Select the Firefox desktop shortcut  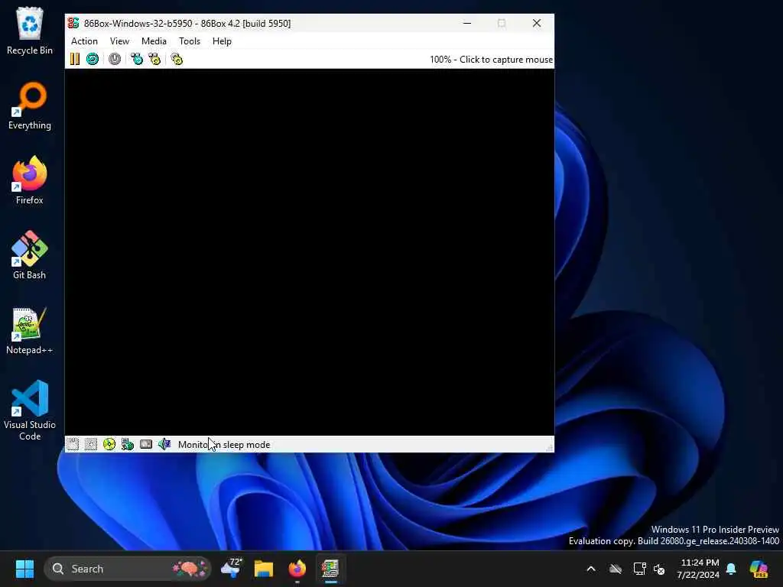click(x=30, y=180)
